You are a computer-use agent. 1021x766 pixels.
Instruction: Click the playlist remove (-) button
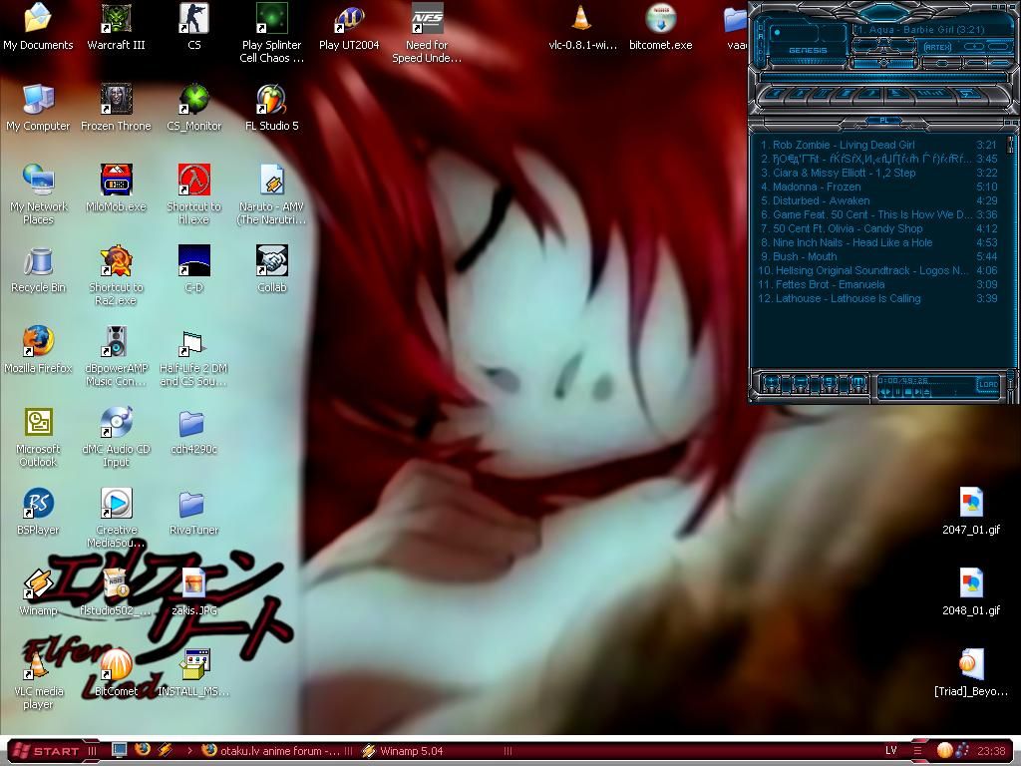point(801,384)
